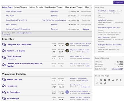Open user callmejaeden in Latest Posts row
This screenshot has height=101, width=127.
tap(86, 11)
